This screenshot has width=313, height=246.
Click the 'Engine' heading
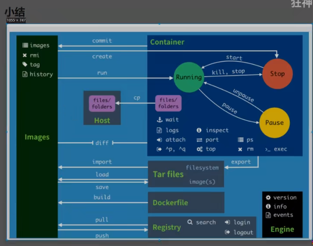coord(282,229)
